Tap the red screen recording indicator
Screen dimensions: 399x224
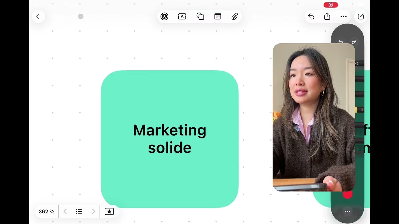(331, 5)
